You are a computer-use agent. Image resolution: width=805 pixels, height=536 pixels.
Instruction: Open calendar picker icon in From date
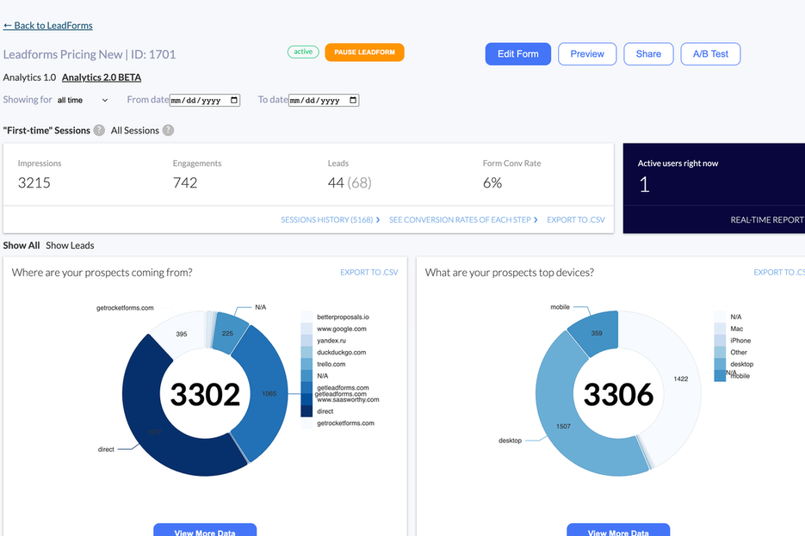click(234, 101)
